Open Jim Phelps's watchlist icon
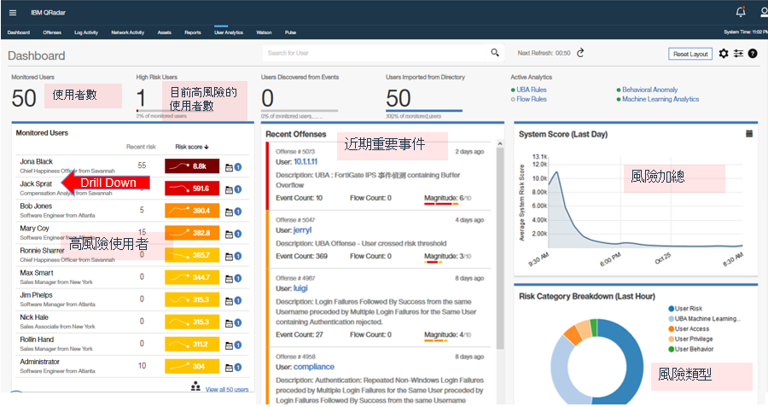This screenshot has height=407, width=768. tap(229, 300)
